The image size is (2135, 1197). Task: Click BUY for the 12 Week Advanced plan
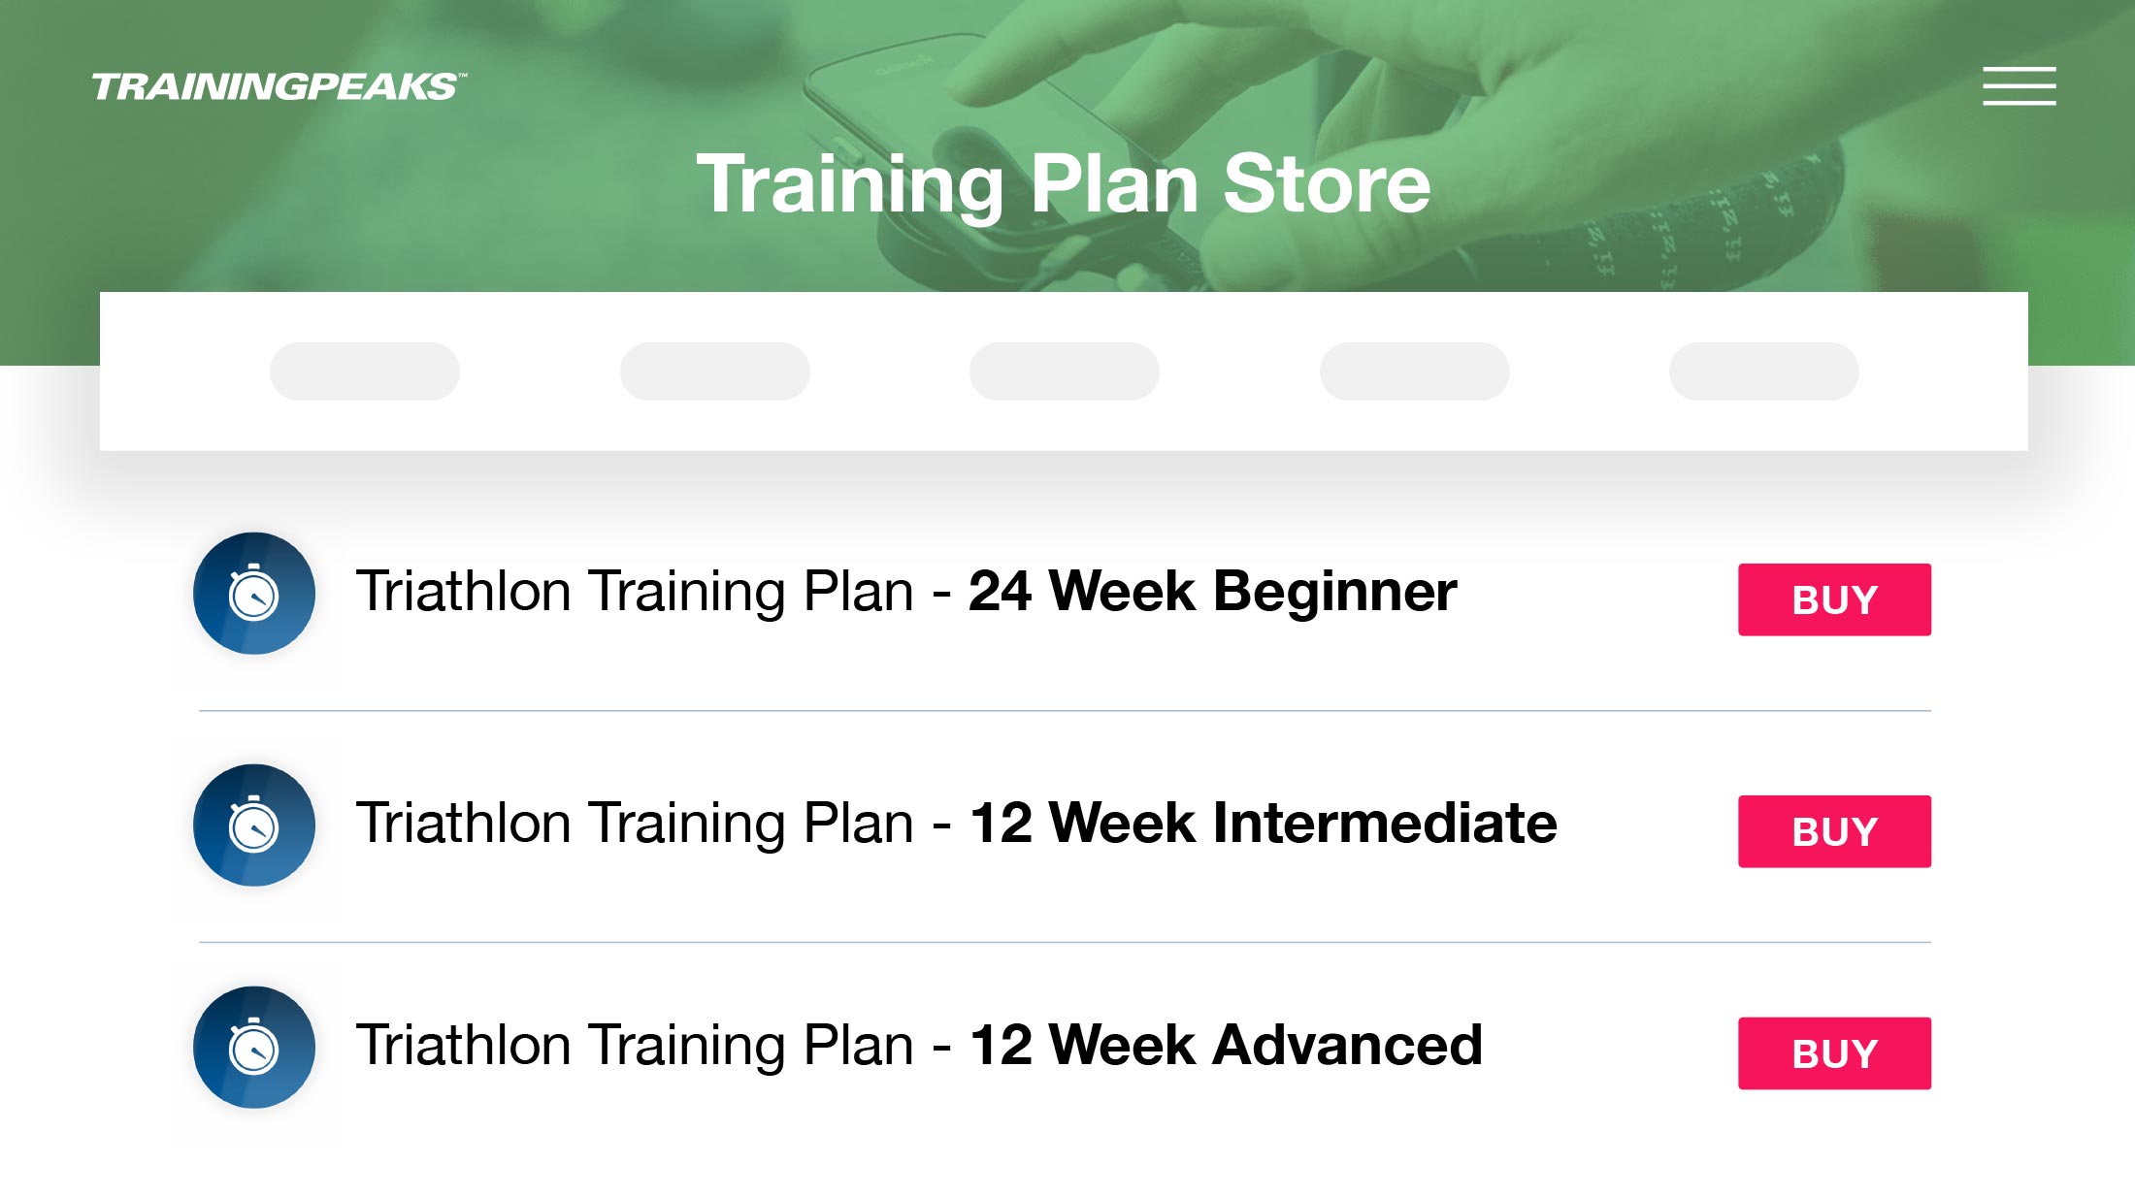(1833, 1052)
